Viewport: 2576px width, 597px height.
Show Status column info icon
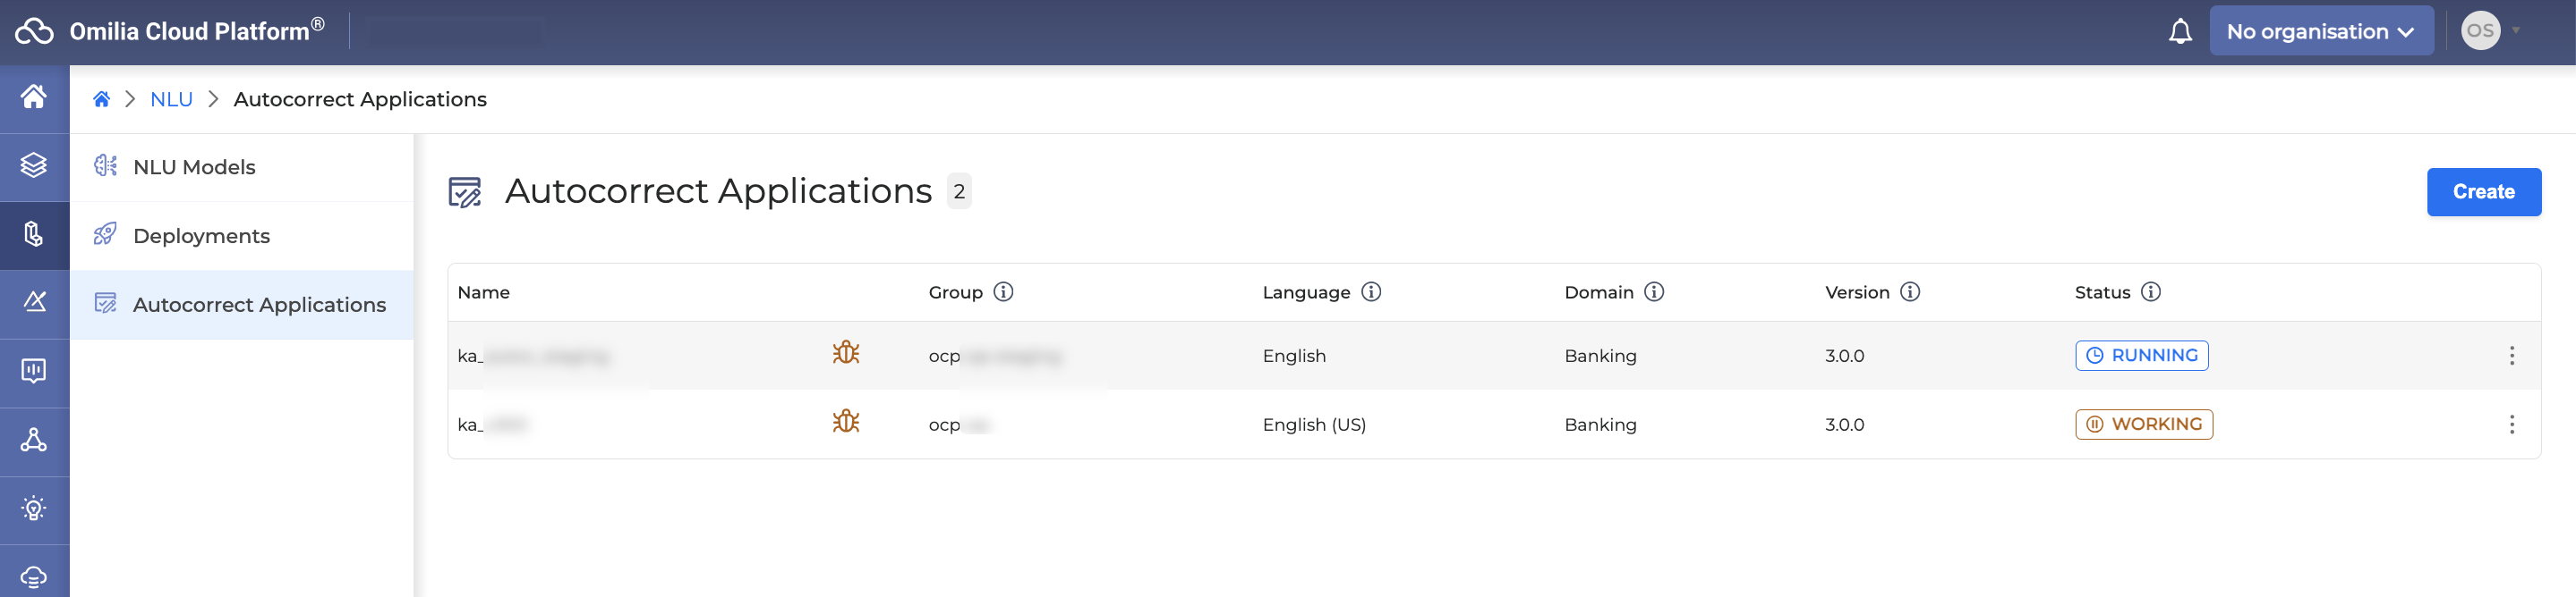pyautogui.click(x=2151, y=291)
